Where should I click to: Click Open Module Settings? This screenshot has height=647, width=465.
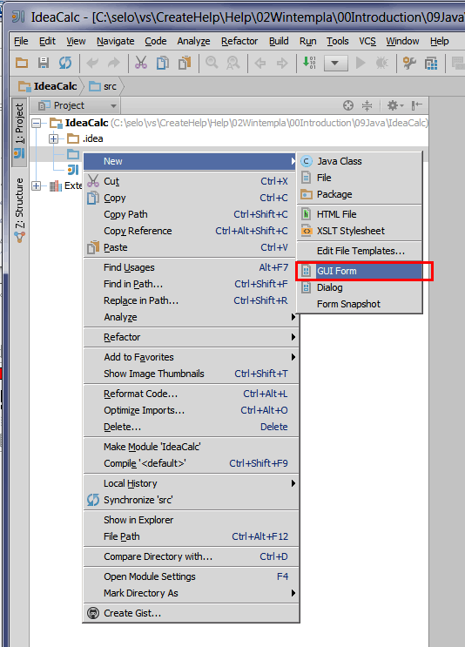coord(191,576)
